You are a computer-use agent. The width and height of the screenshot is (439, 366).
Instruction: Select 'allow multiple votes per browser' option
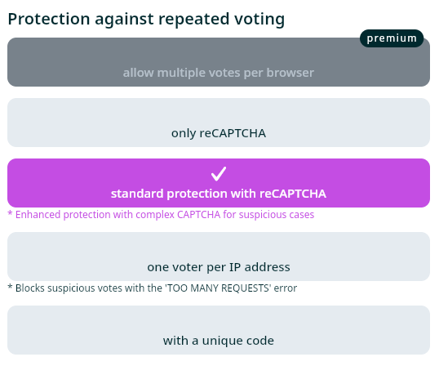[x=219, y=62]
